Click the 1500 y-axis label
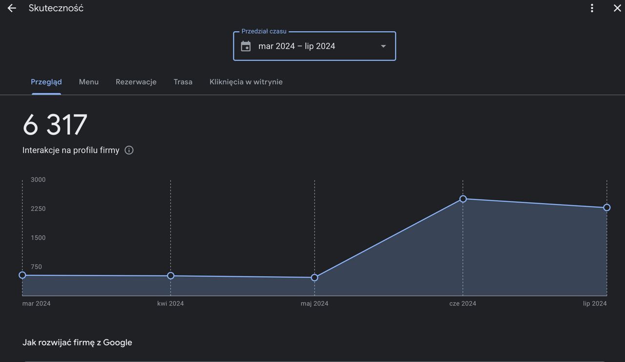Viewport: 625px width, 362px height. click(x=38, y=238)
